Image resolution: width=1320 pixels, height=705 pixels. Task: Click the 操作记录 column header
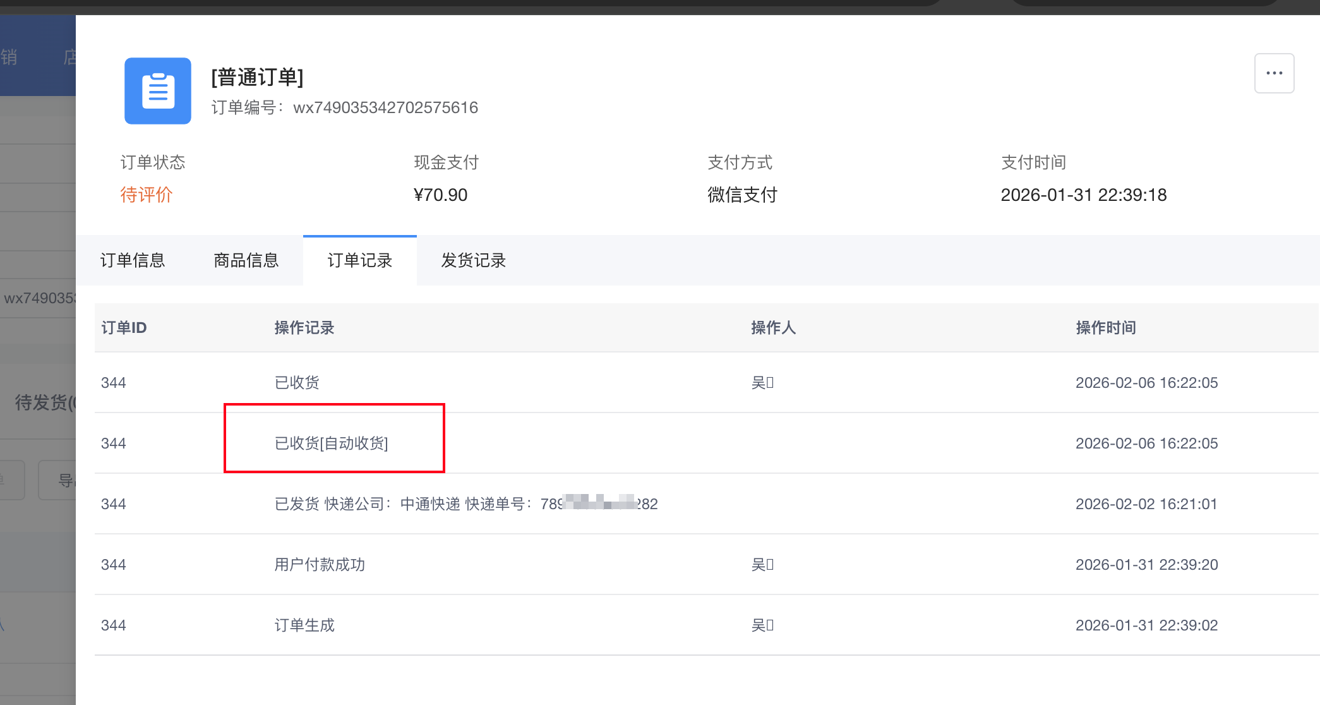304,328
